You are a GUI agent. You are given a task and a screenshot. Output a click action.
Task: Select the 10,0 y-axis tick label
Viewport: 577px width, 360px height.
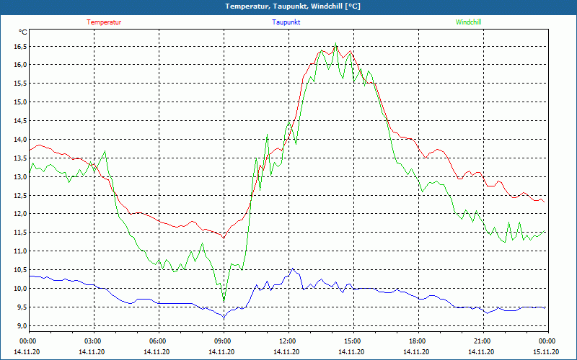point(20,289)
